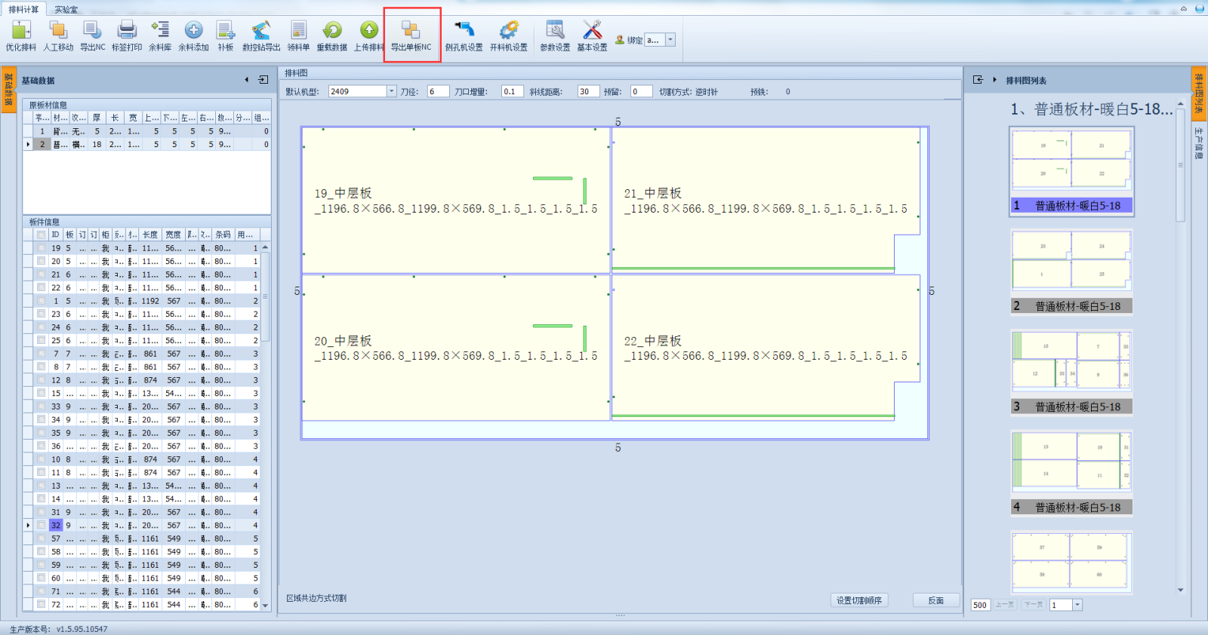1208x635 pixels.
Task: Click the 上一页 previous page button
Action: [1005, 605]
